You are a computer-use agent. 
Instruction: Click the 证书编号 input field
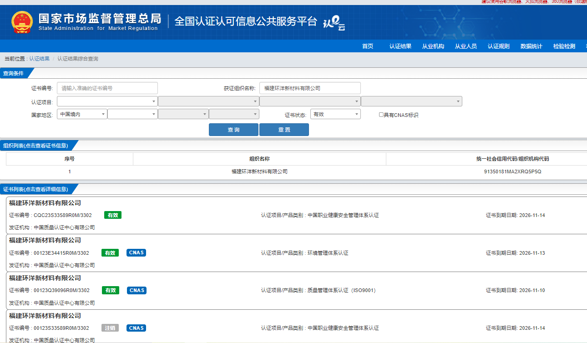tap(107, 88)
